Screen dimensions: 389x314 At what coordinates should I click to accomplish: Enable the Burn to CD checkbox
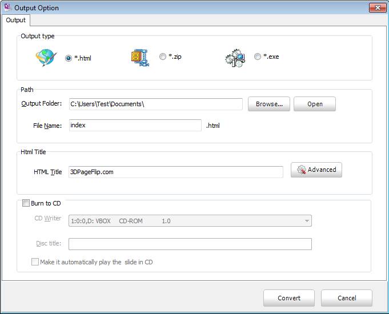pyautogui.click(x=26, y=203)
